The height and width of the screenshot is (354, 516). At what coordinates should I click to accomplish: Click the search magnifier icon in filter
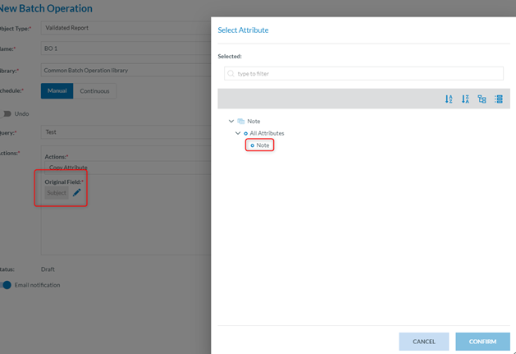click(231, 74)
